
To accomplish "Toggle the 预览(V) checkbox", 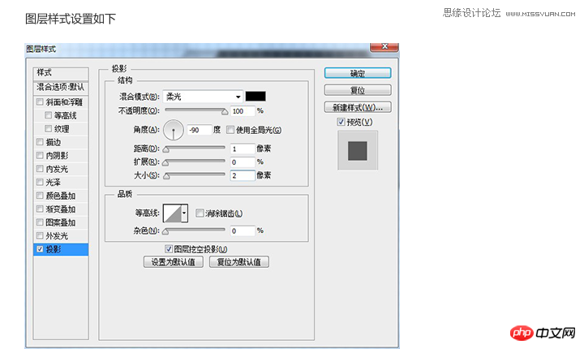I will point(341,122).
